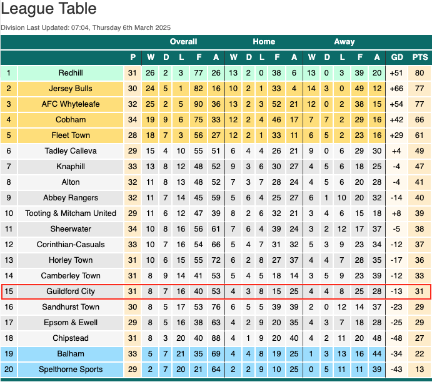
Task: Select the highlighted Guildford City row
Action: point(216,291)
